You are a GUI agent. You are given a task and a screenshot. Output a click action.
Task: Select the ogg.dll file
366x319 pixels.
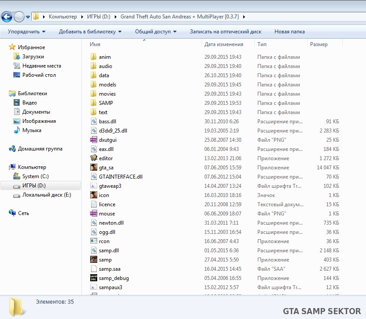pyautogui.click(x=107, y=232)
